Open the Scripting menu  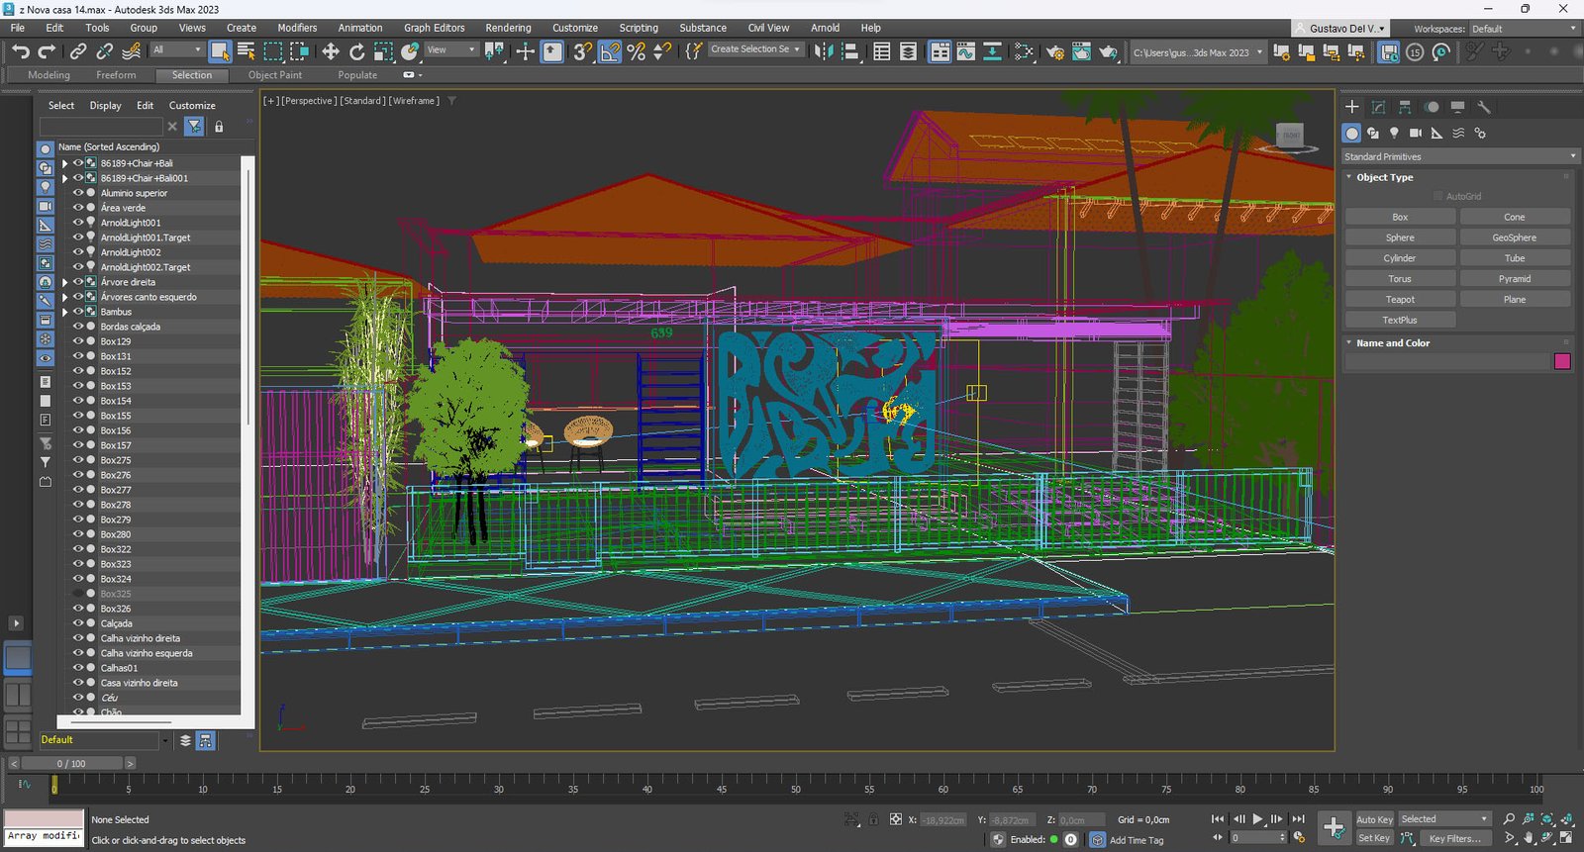[639, 28]
